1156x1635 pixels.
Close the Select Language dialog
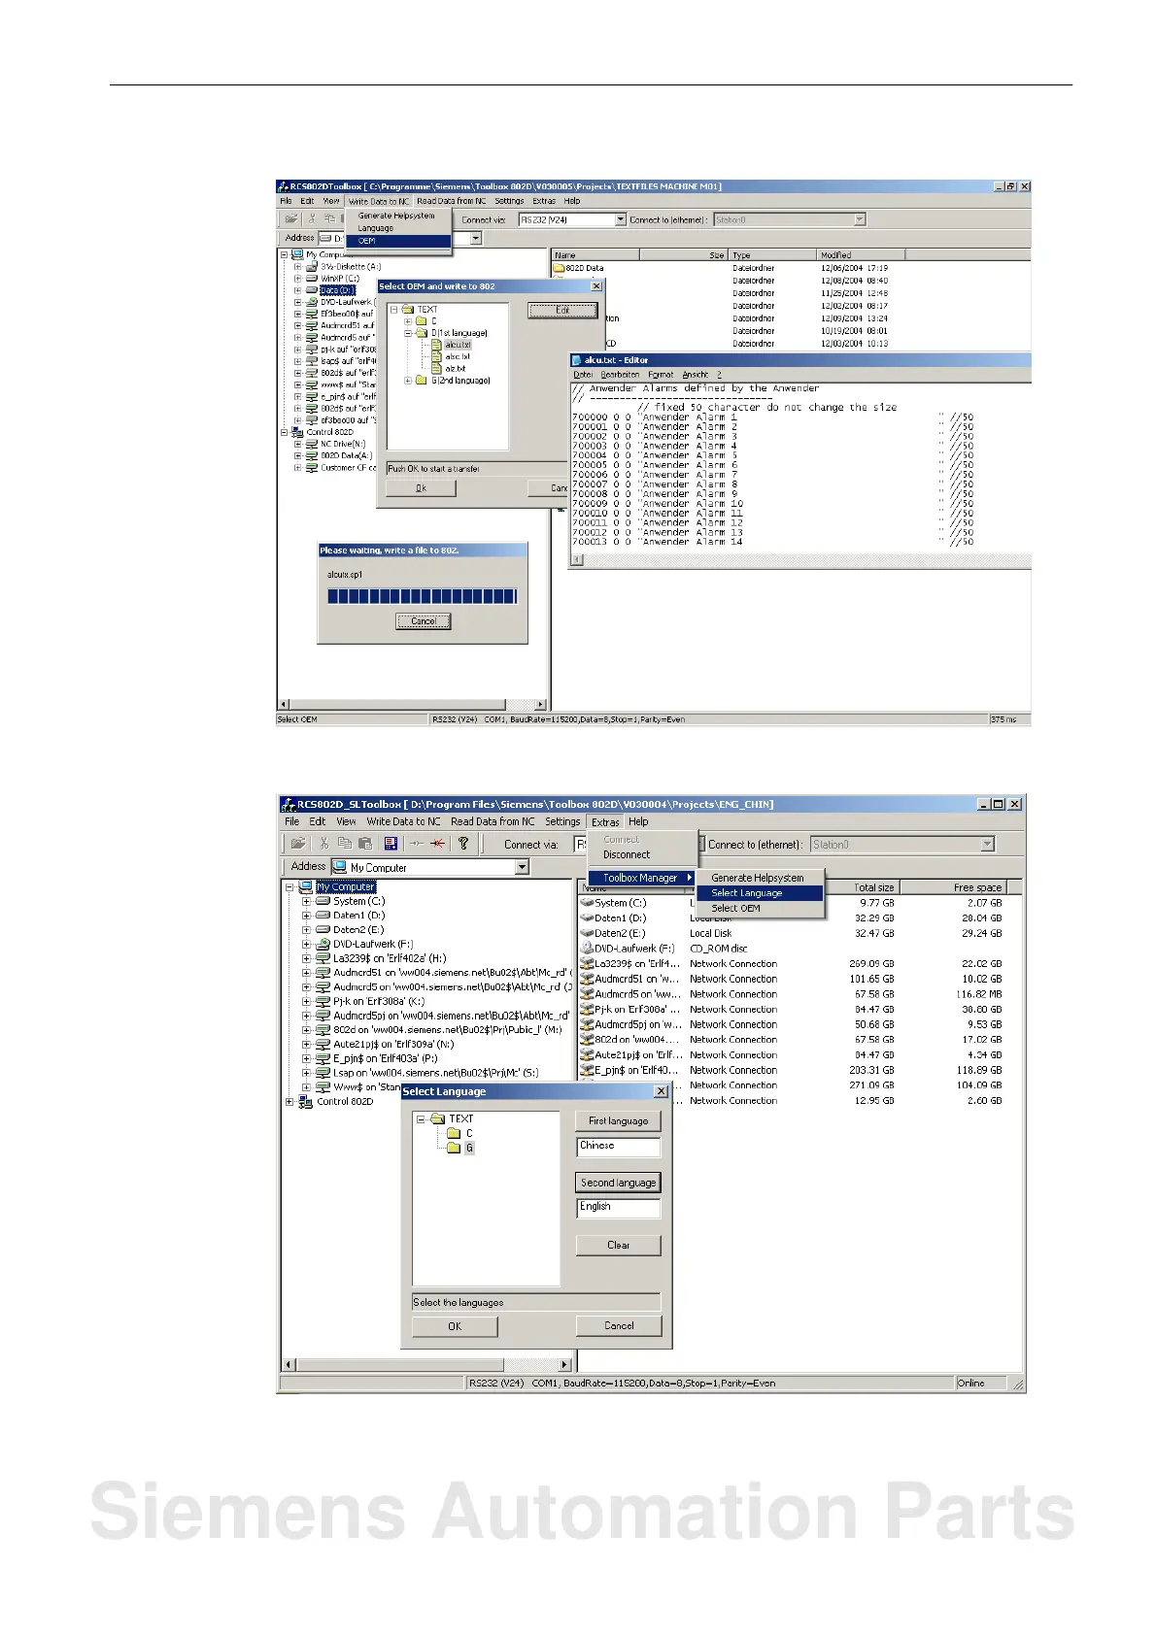pyautogui.click(x=661, y=1091)
